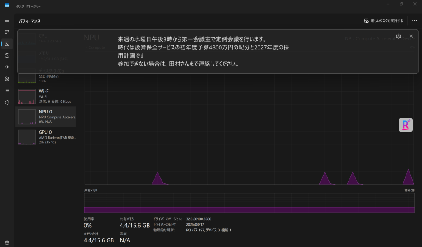
Task: Select GPU 0 performance item
Action: tap(46, 137)
